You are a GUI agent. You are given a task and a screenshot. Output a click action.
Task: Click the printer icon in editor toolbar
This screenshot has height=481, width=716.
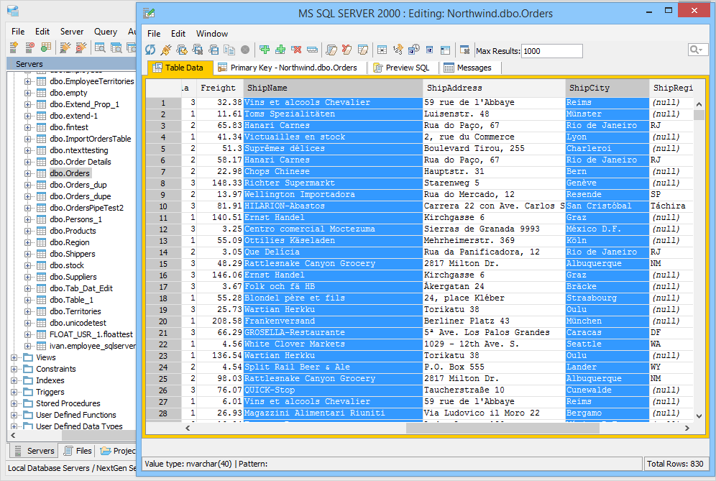pos(214,50)
